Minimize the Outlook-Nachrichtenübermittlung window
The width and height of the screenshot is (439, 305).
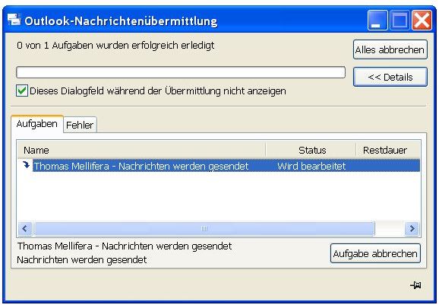click(377, 21)
